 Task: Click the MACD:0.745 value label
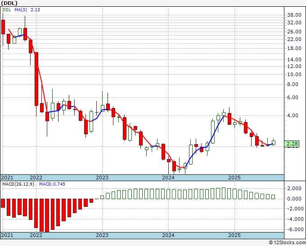pyautogui.click(x=52, y=184)
